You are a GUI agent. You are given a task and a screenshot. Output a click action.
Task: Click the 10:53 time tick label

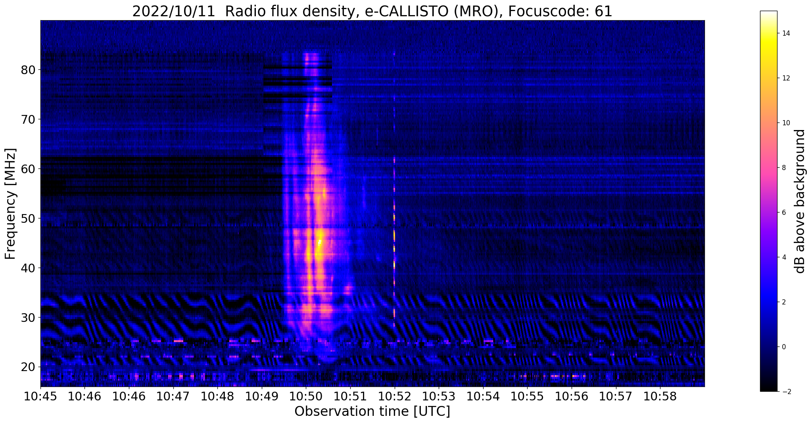coord(439,396)
